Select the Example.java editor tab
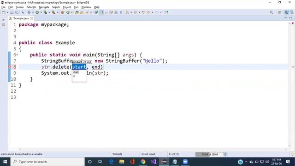 click(20, 18)
